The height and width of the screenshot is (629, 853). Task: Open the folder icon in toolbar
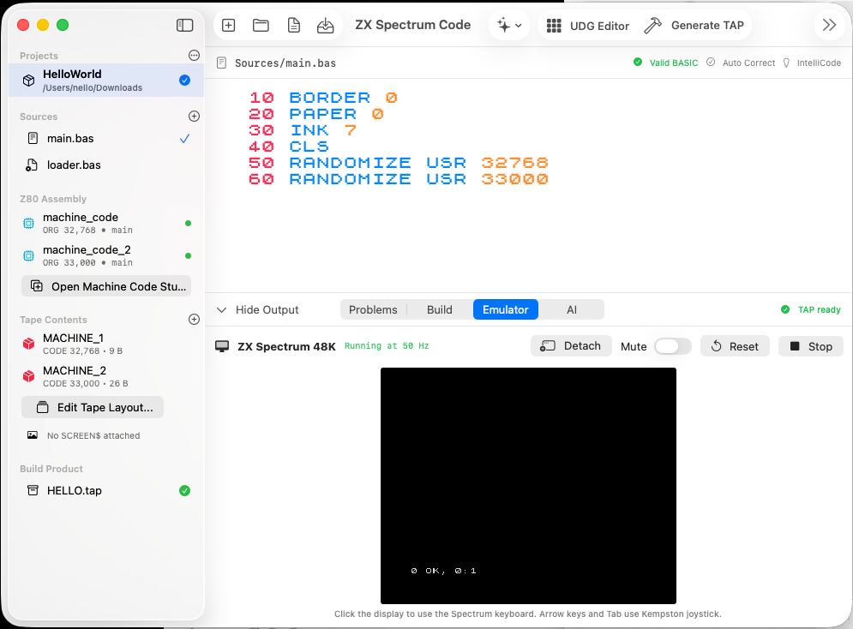[261, 25]
